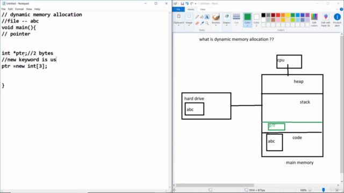
Task: Select the Pencil tool in Paint
Action: pos(197,17)
